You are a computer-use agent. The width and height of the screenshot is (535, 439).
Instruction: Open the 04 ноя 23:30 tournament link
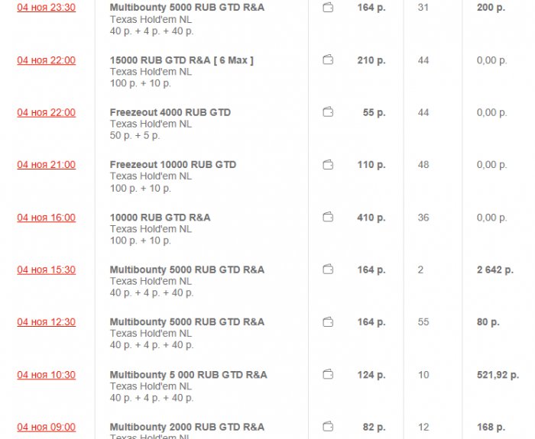point(47,8)
